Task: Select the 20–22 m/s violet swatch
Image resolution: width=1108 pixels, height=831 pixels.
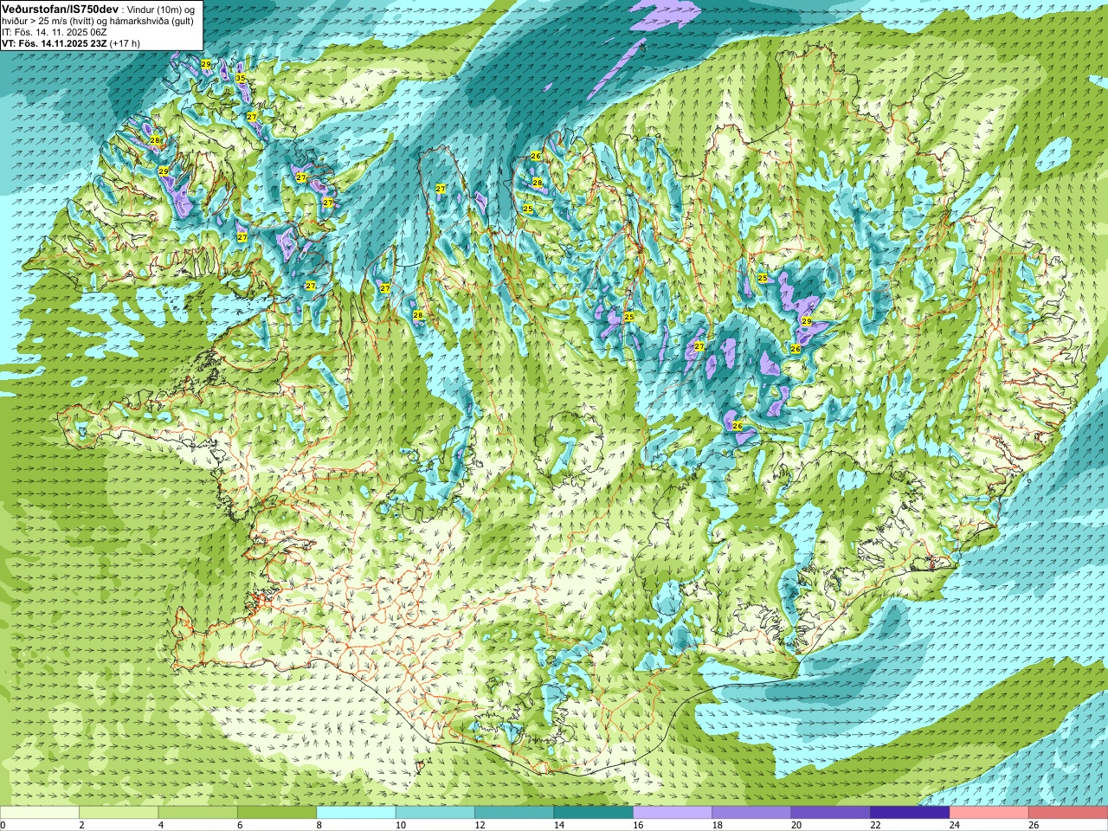Action: (831, 813)
